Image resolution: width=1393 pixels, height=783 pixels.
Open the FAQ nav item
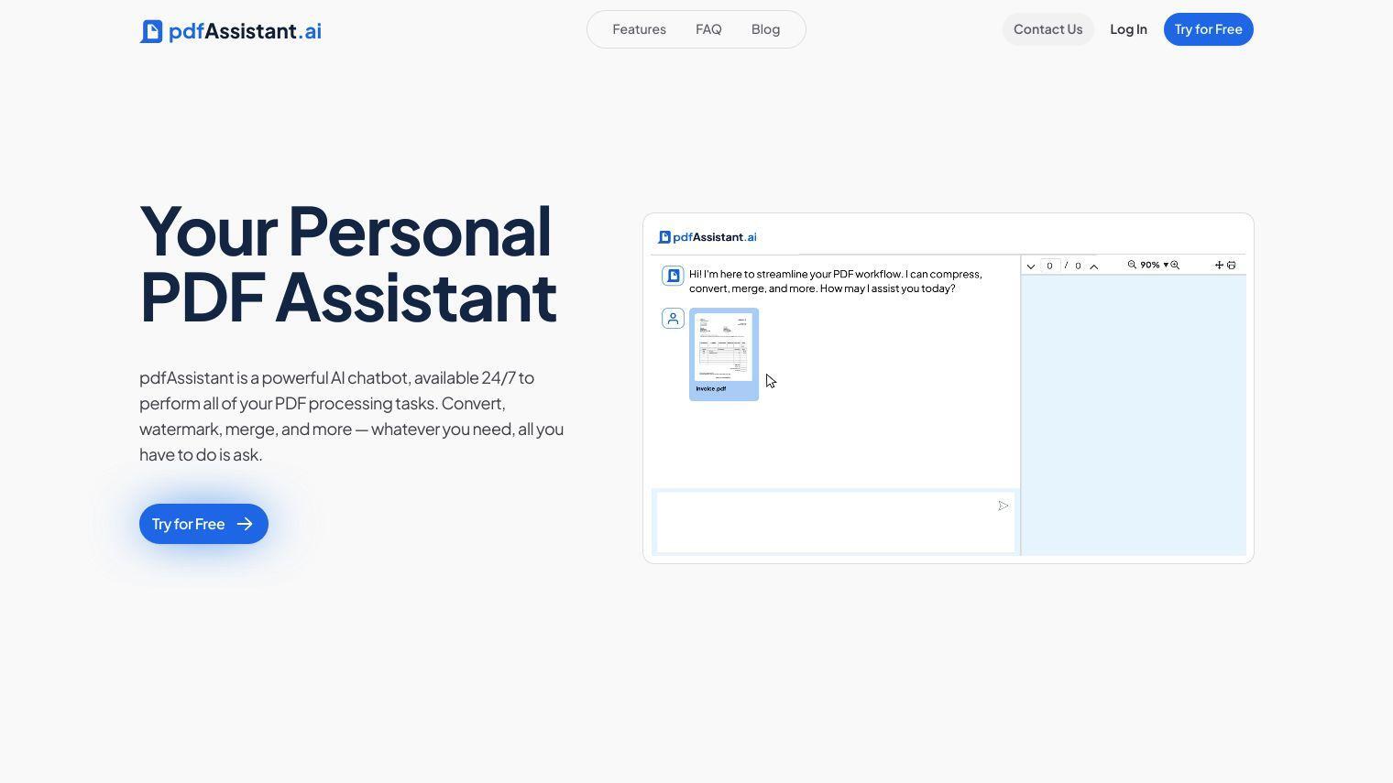pyautogui.click(x=708, y=29)
